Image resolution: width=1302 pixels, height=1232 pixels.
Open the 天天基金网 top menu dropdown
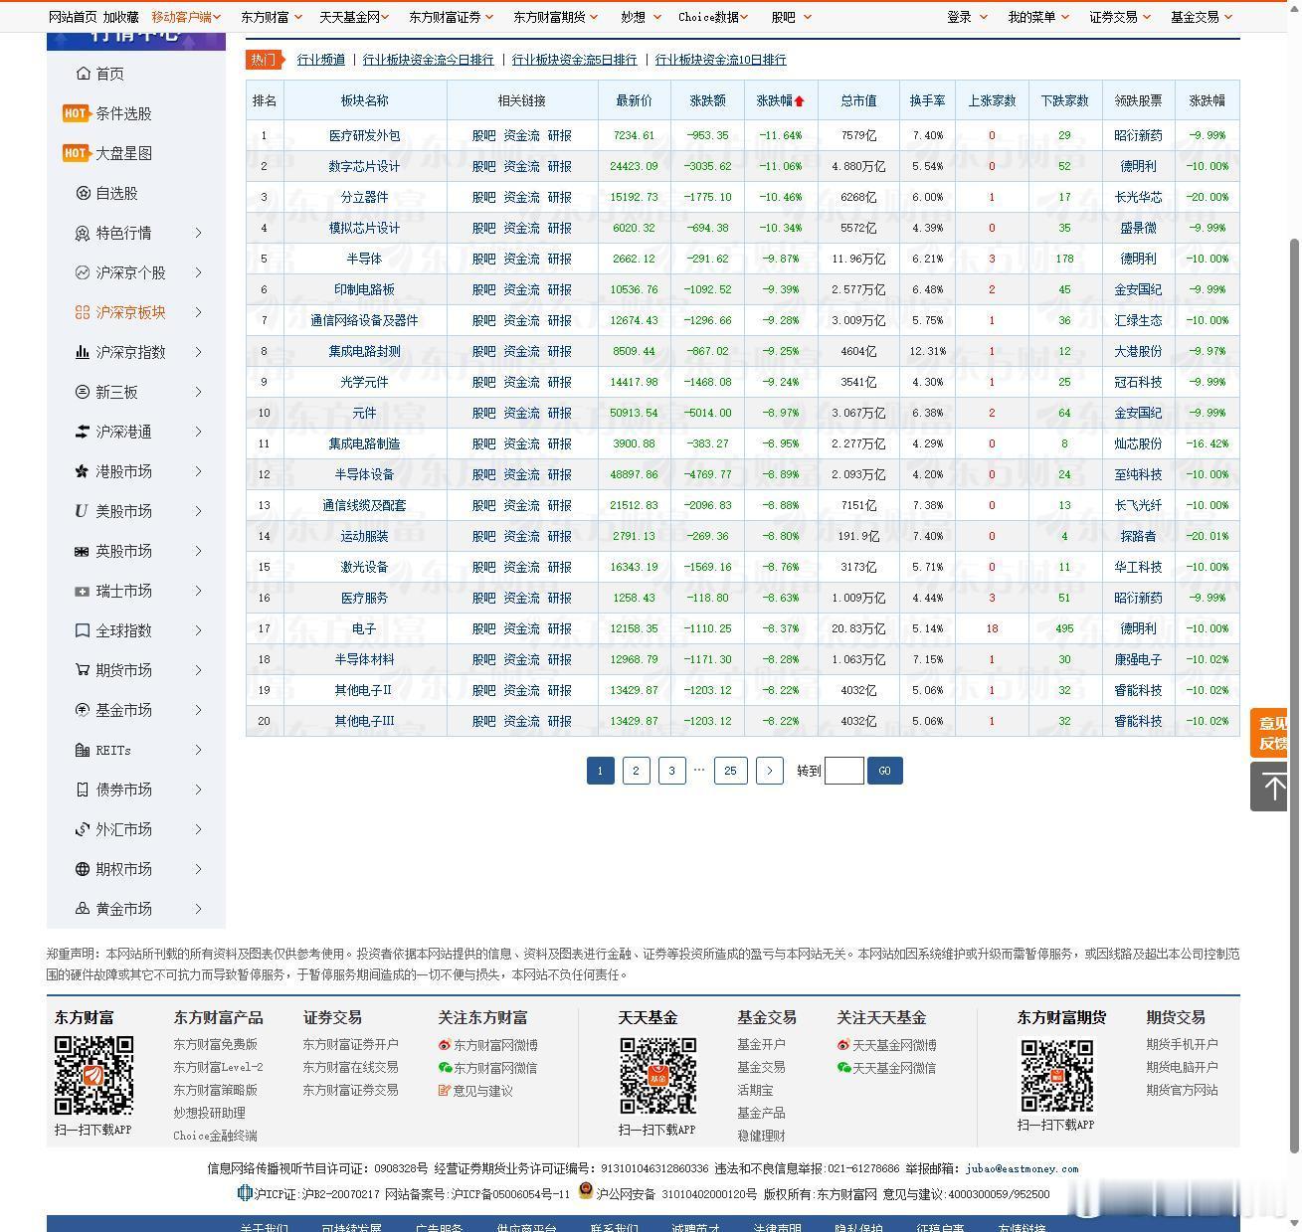click(x=355, y=17)
